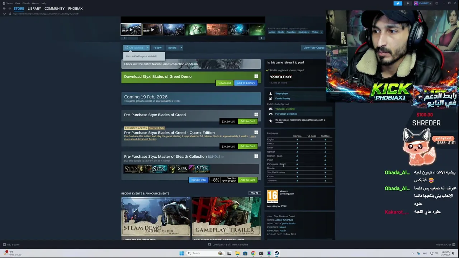Open Task View from taskbar
The width and height of the screenshot is (459, 258).
tap(229, 253)
